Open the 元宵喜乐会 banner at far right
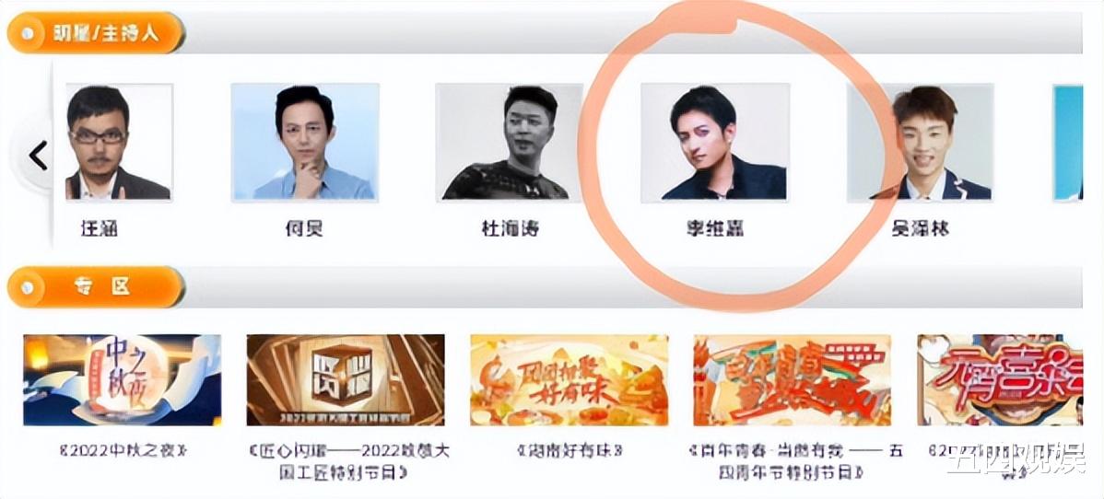Image resolution: width=1104 pixels, height=499 pixels. point(1000,380)
